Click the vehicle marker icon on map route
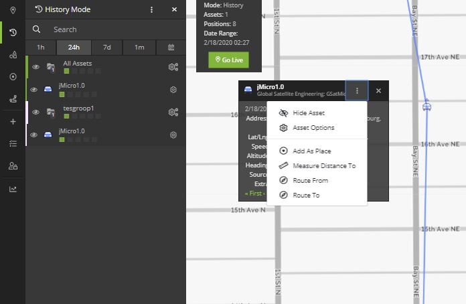Screen dimensions: 466x304 click(426, 106)
